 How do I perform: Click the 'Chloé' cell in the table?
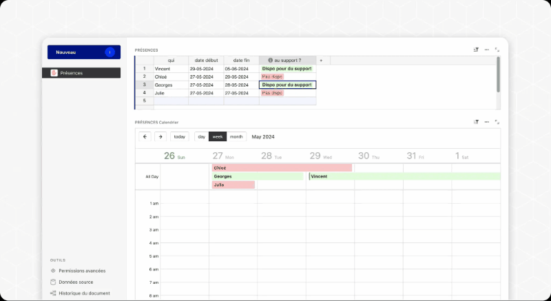[x=171, y=77]
